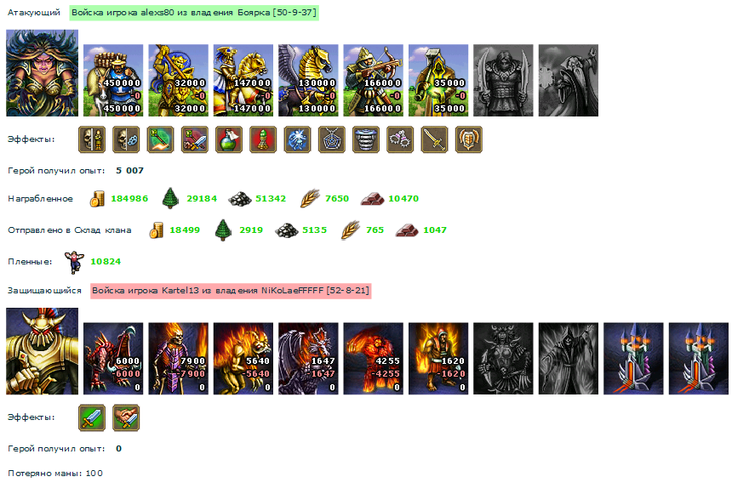This screenshot has height=488, width=732.
Task: Click the defender's golden armored hero portrait
Action: pos(42,351)
